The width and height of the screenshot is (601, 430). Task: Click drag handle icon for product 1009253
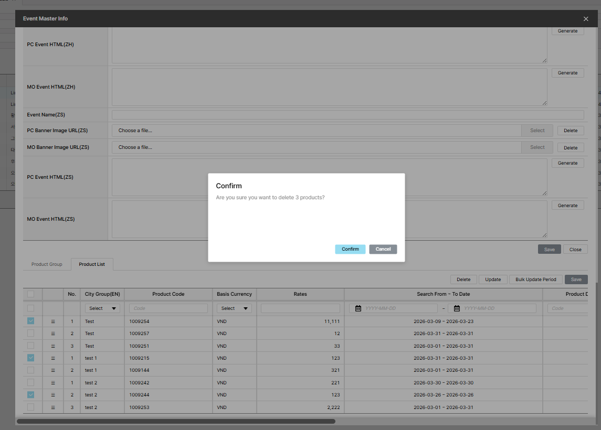(53, 407)
